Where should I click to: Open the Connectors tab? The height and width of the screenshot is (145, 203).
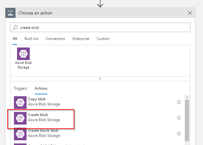pyautogui.click(x=55, y=39)
